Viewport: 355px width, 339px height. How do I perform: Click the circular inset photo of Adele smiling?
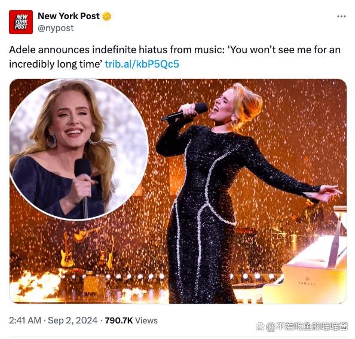click(x=79, y=149)
